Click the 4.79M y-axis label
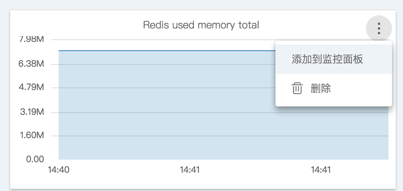 pyautogui.click(x=31, y=87)
